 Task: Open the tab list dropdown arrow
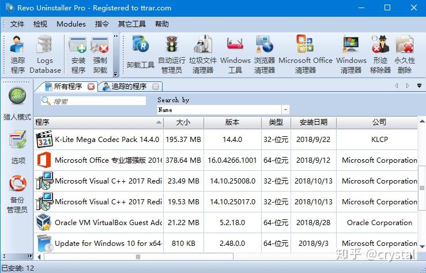coord(419,86)
